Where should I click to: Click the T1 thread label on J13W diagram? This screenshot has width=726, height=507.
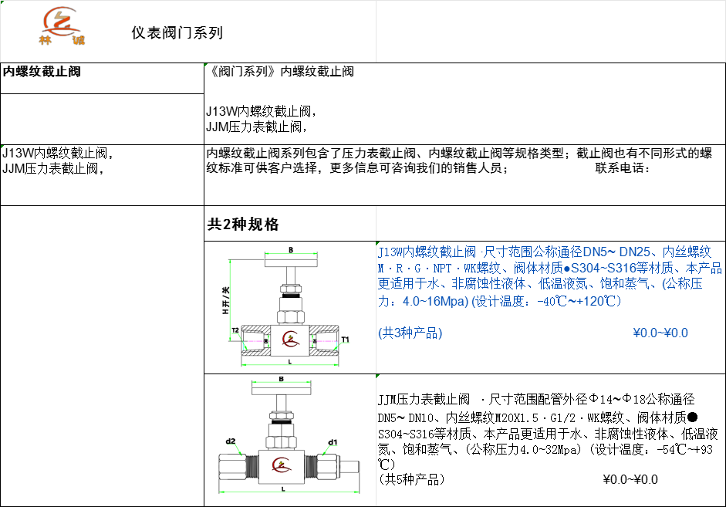click(x=346, y=340)
